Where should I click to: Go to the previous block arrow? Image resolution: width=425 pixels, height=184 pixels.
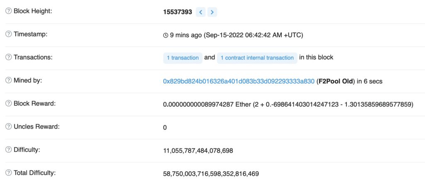point(200,12)
